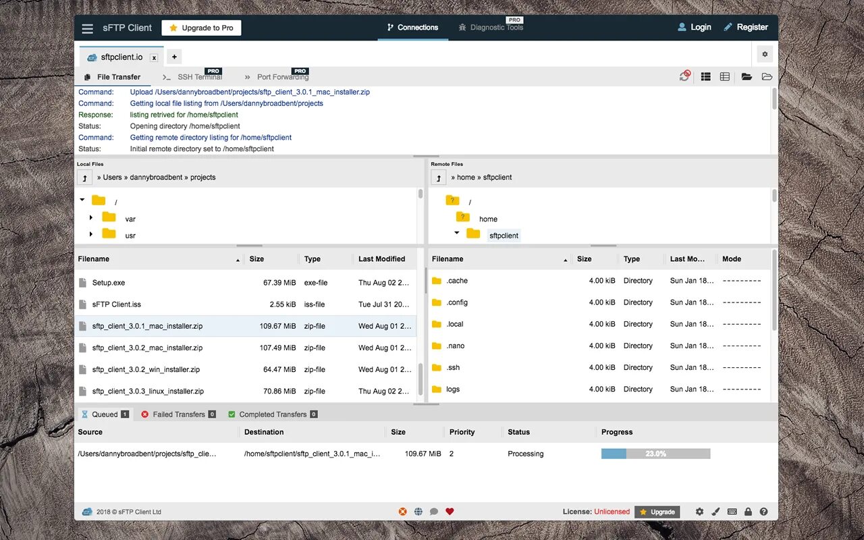The image size is (864, 540).
Task: Select the remote .local directory
Action: pos(599,324)
